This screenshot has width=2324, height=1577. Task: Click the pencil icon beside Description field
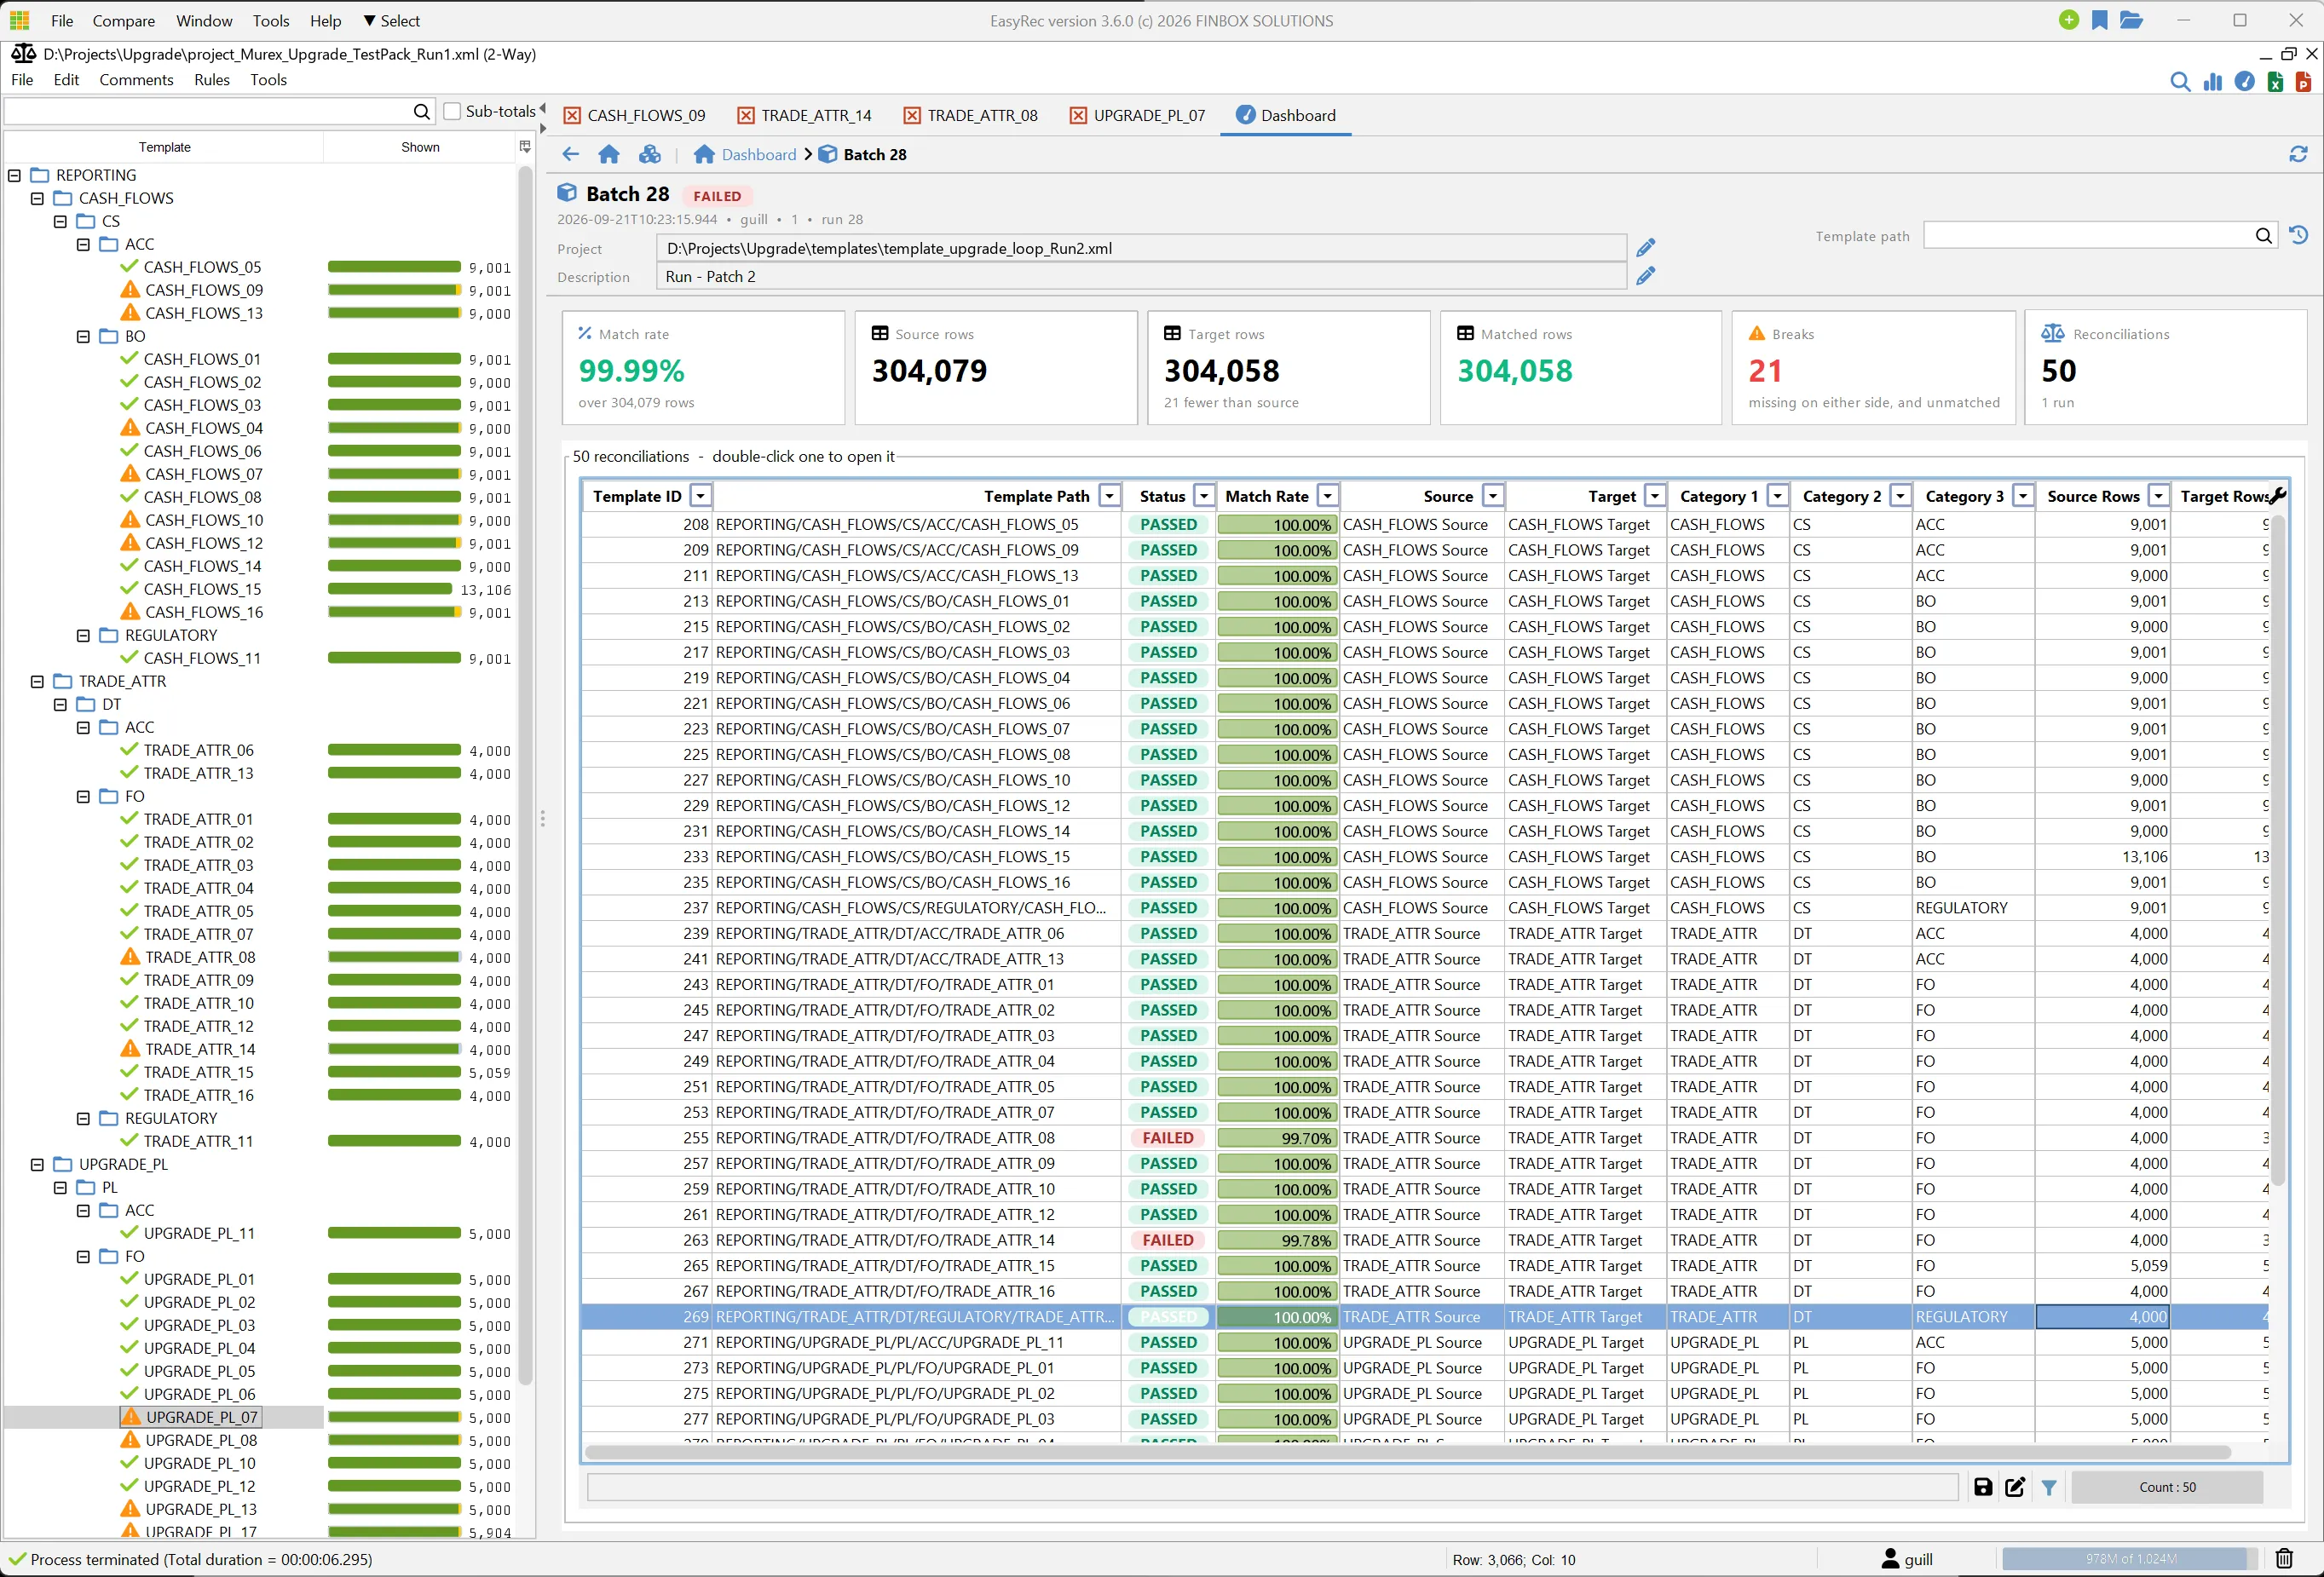coord(1646,276)
